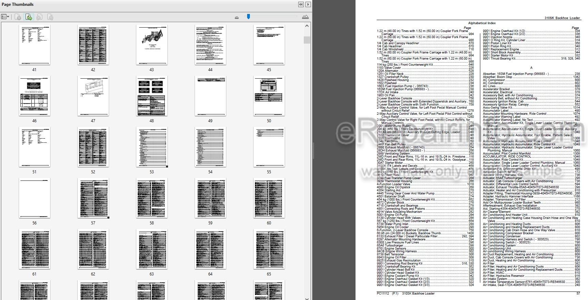Viewport: 588px width, 300px height.
Task: Select page 59 thumbnail
Action: point(210,198)
